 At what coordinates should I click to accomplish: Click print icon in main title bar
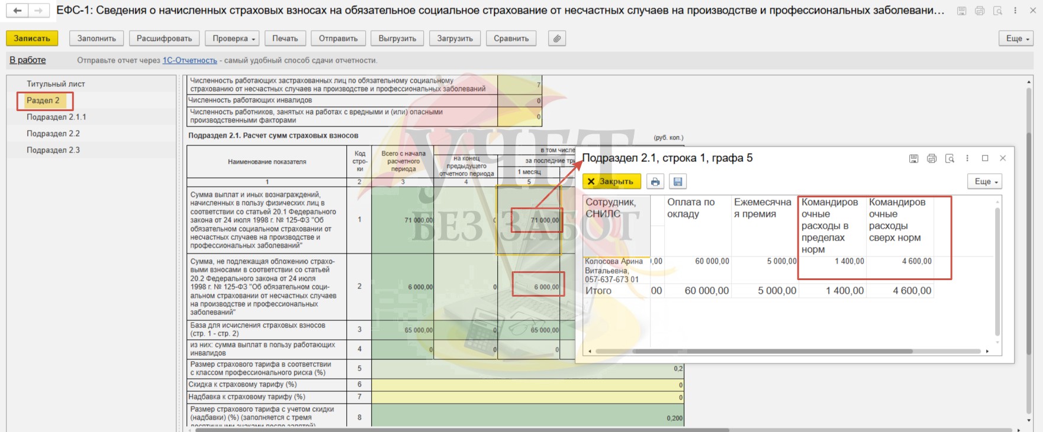coord(980,11)
